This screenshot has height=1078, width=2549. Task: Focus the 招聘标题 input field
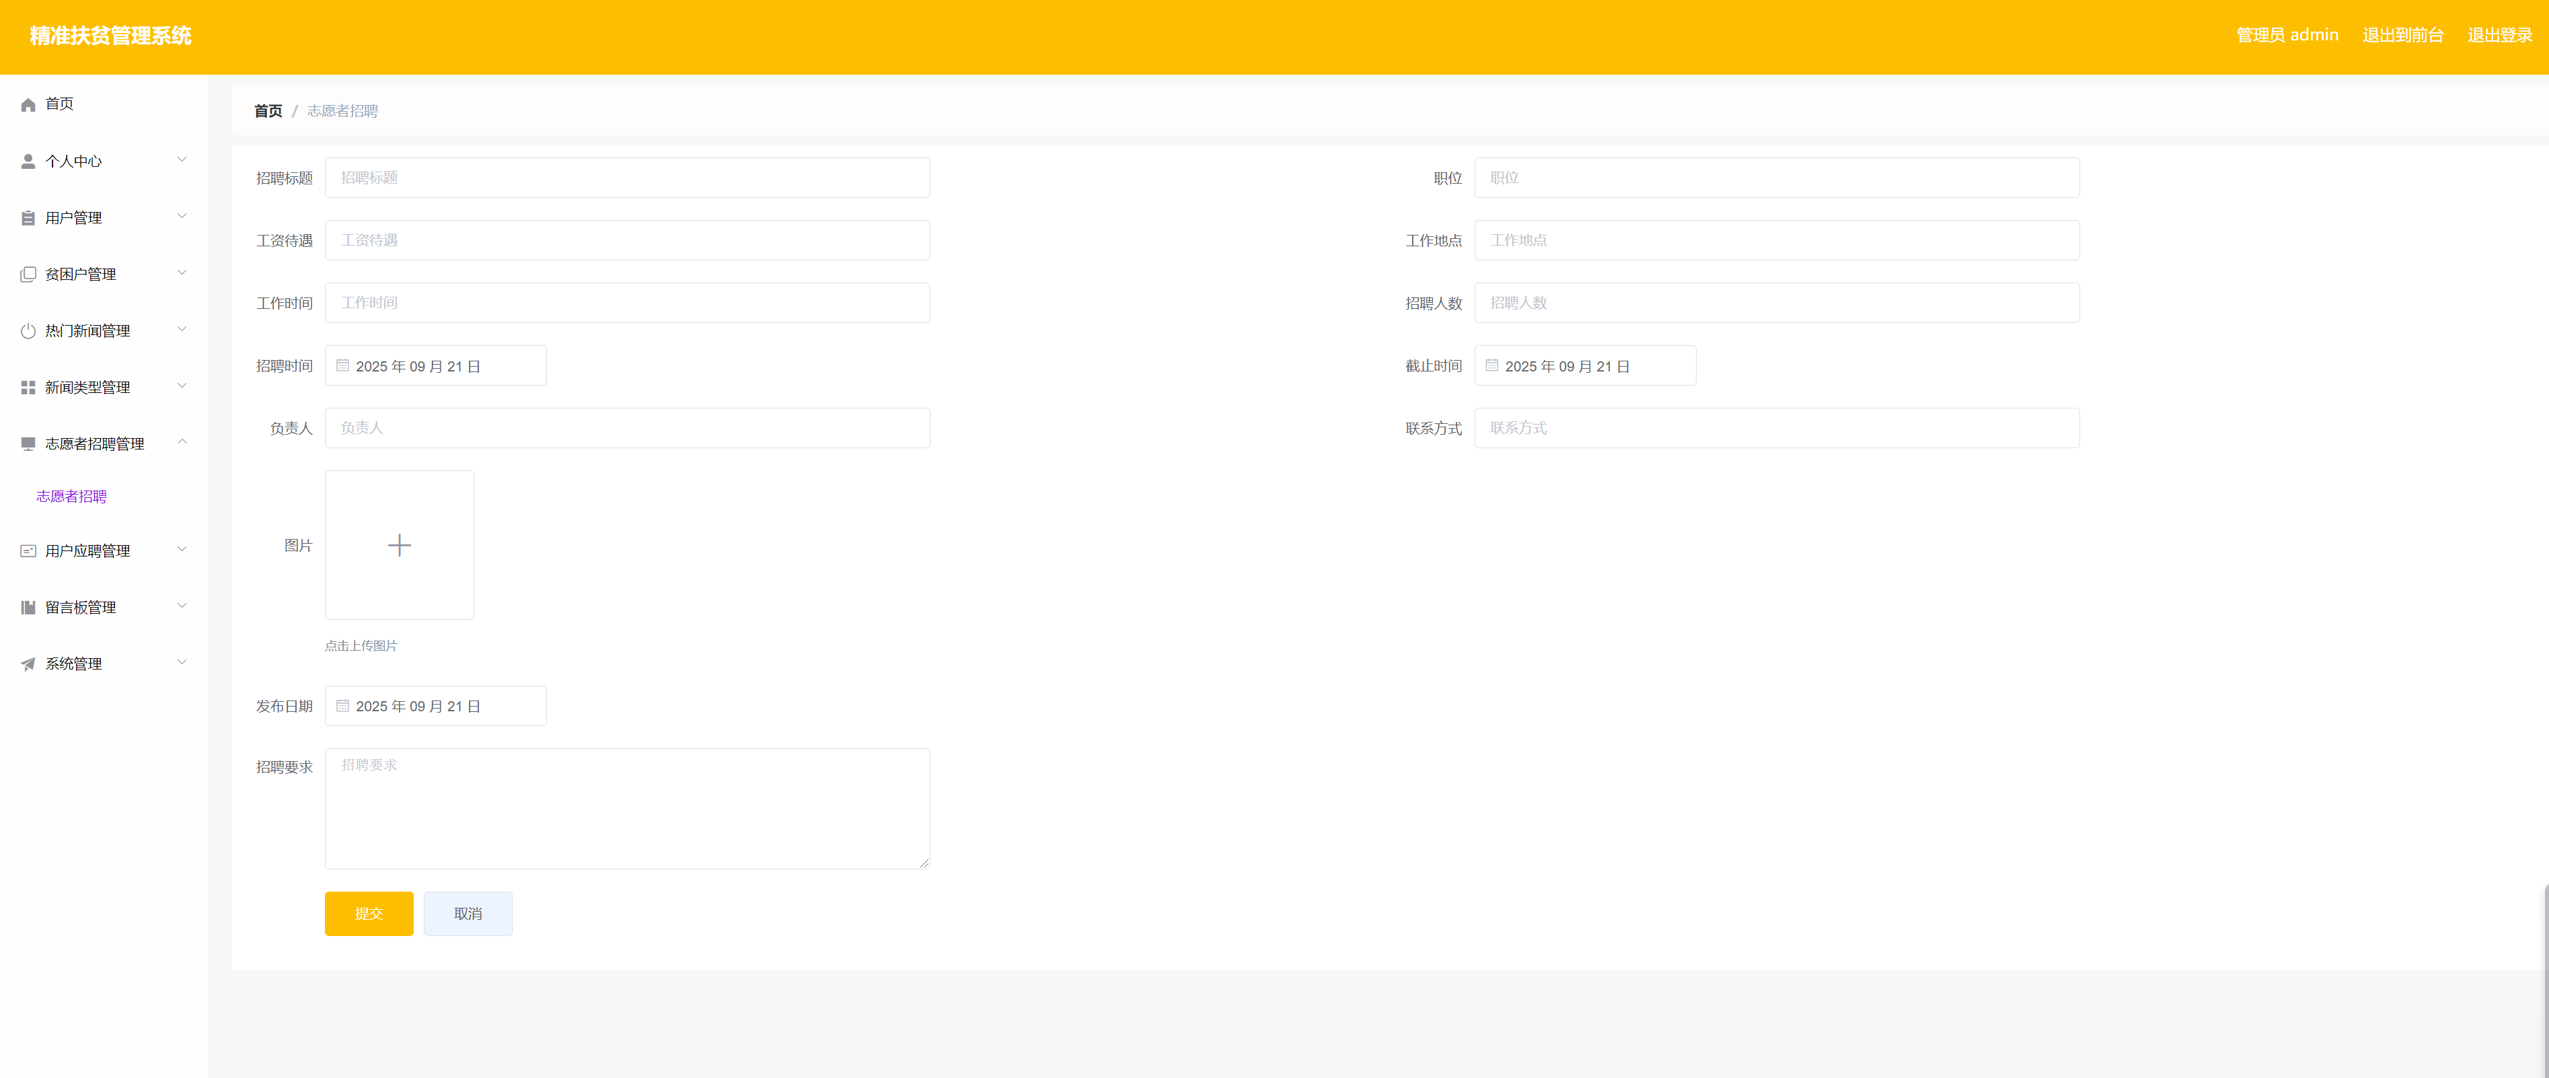626,178
